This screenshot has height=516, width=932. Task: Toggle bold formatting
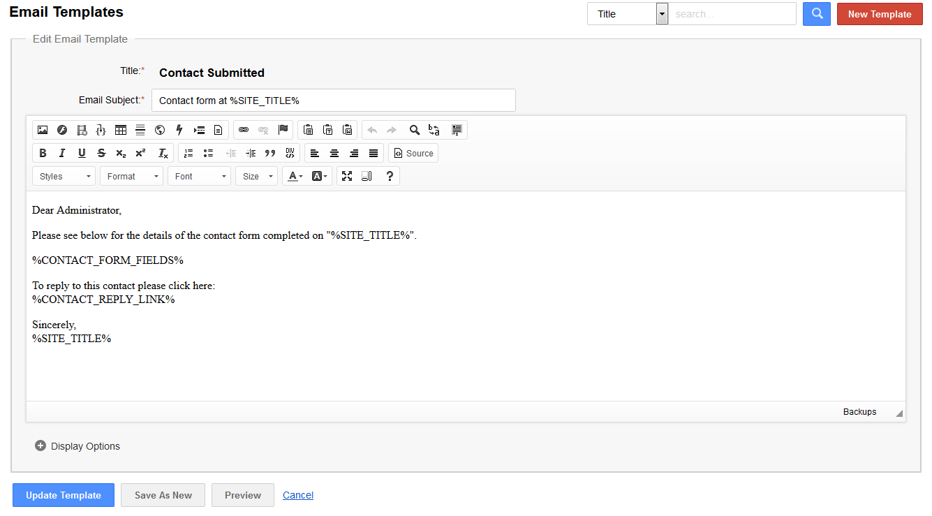point(43,154)
